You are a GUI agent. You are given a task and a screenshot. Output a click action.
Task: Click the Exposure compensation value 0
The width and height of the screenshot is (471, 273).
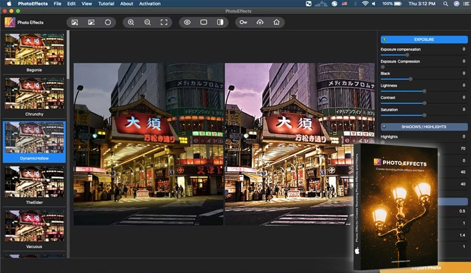click(464, 49)
